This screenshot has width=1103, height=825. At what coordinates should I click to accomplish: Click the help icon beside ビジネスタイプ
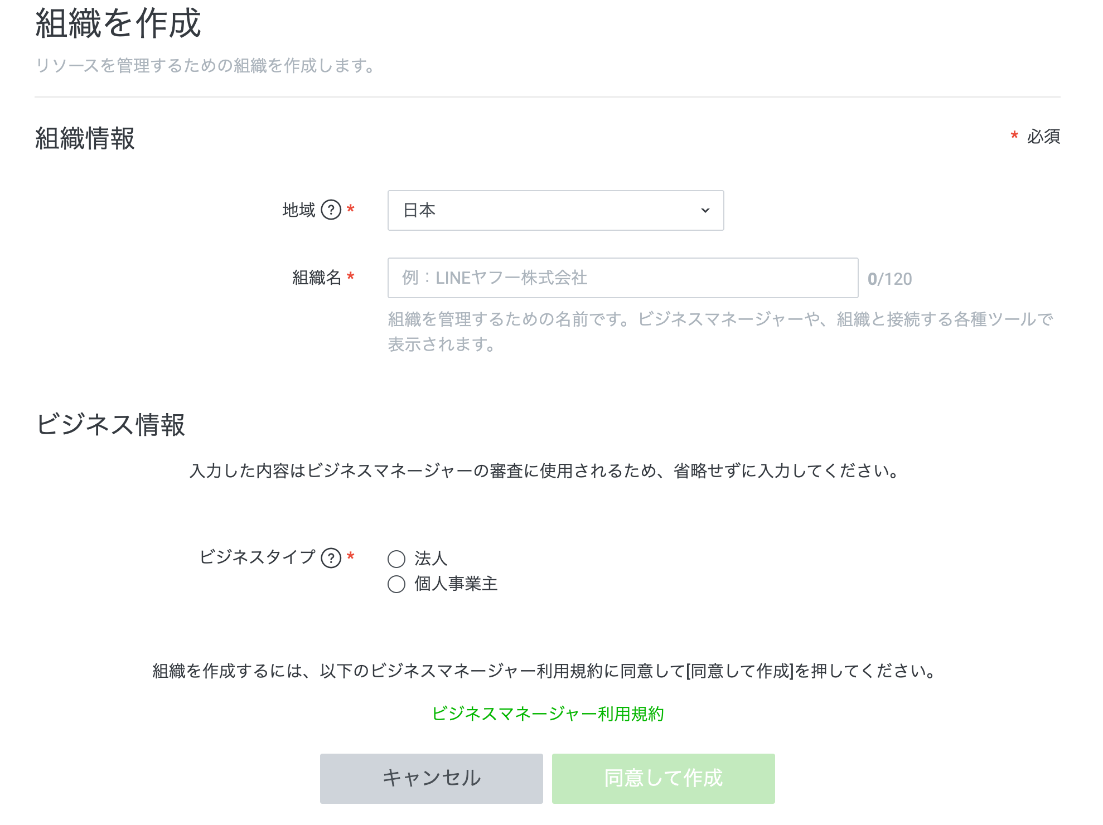(331, 557)
